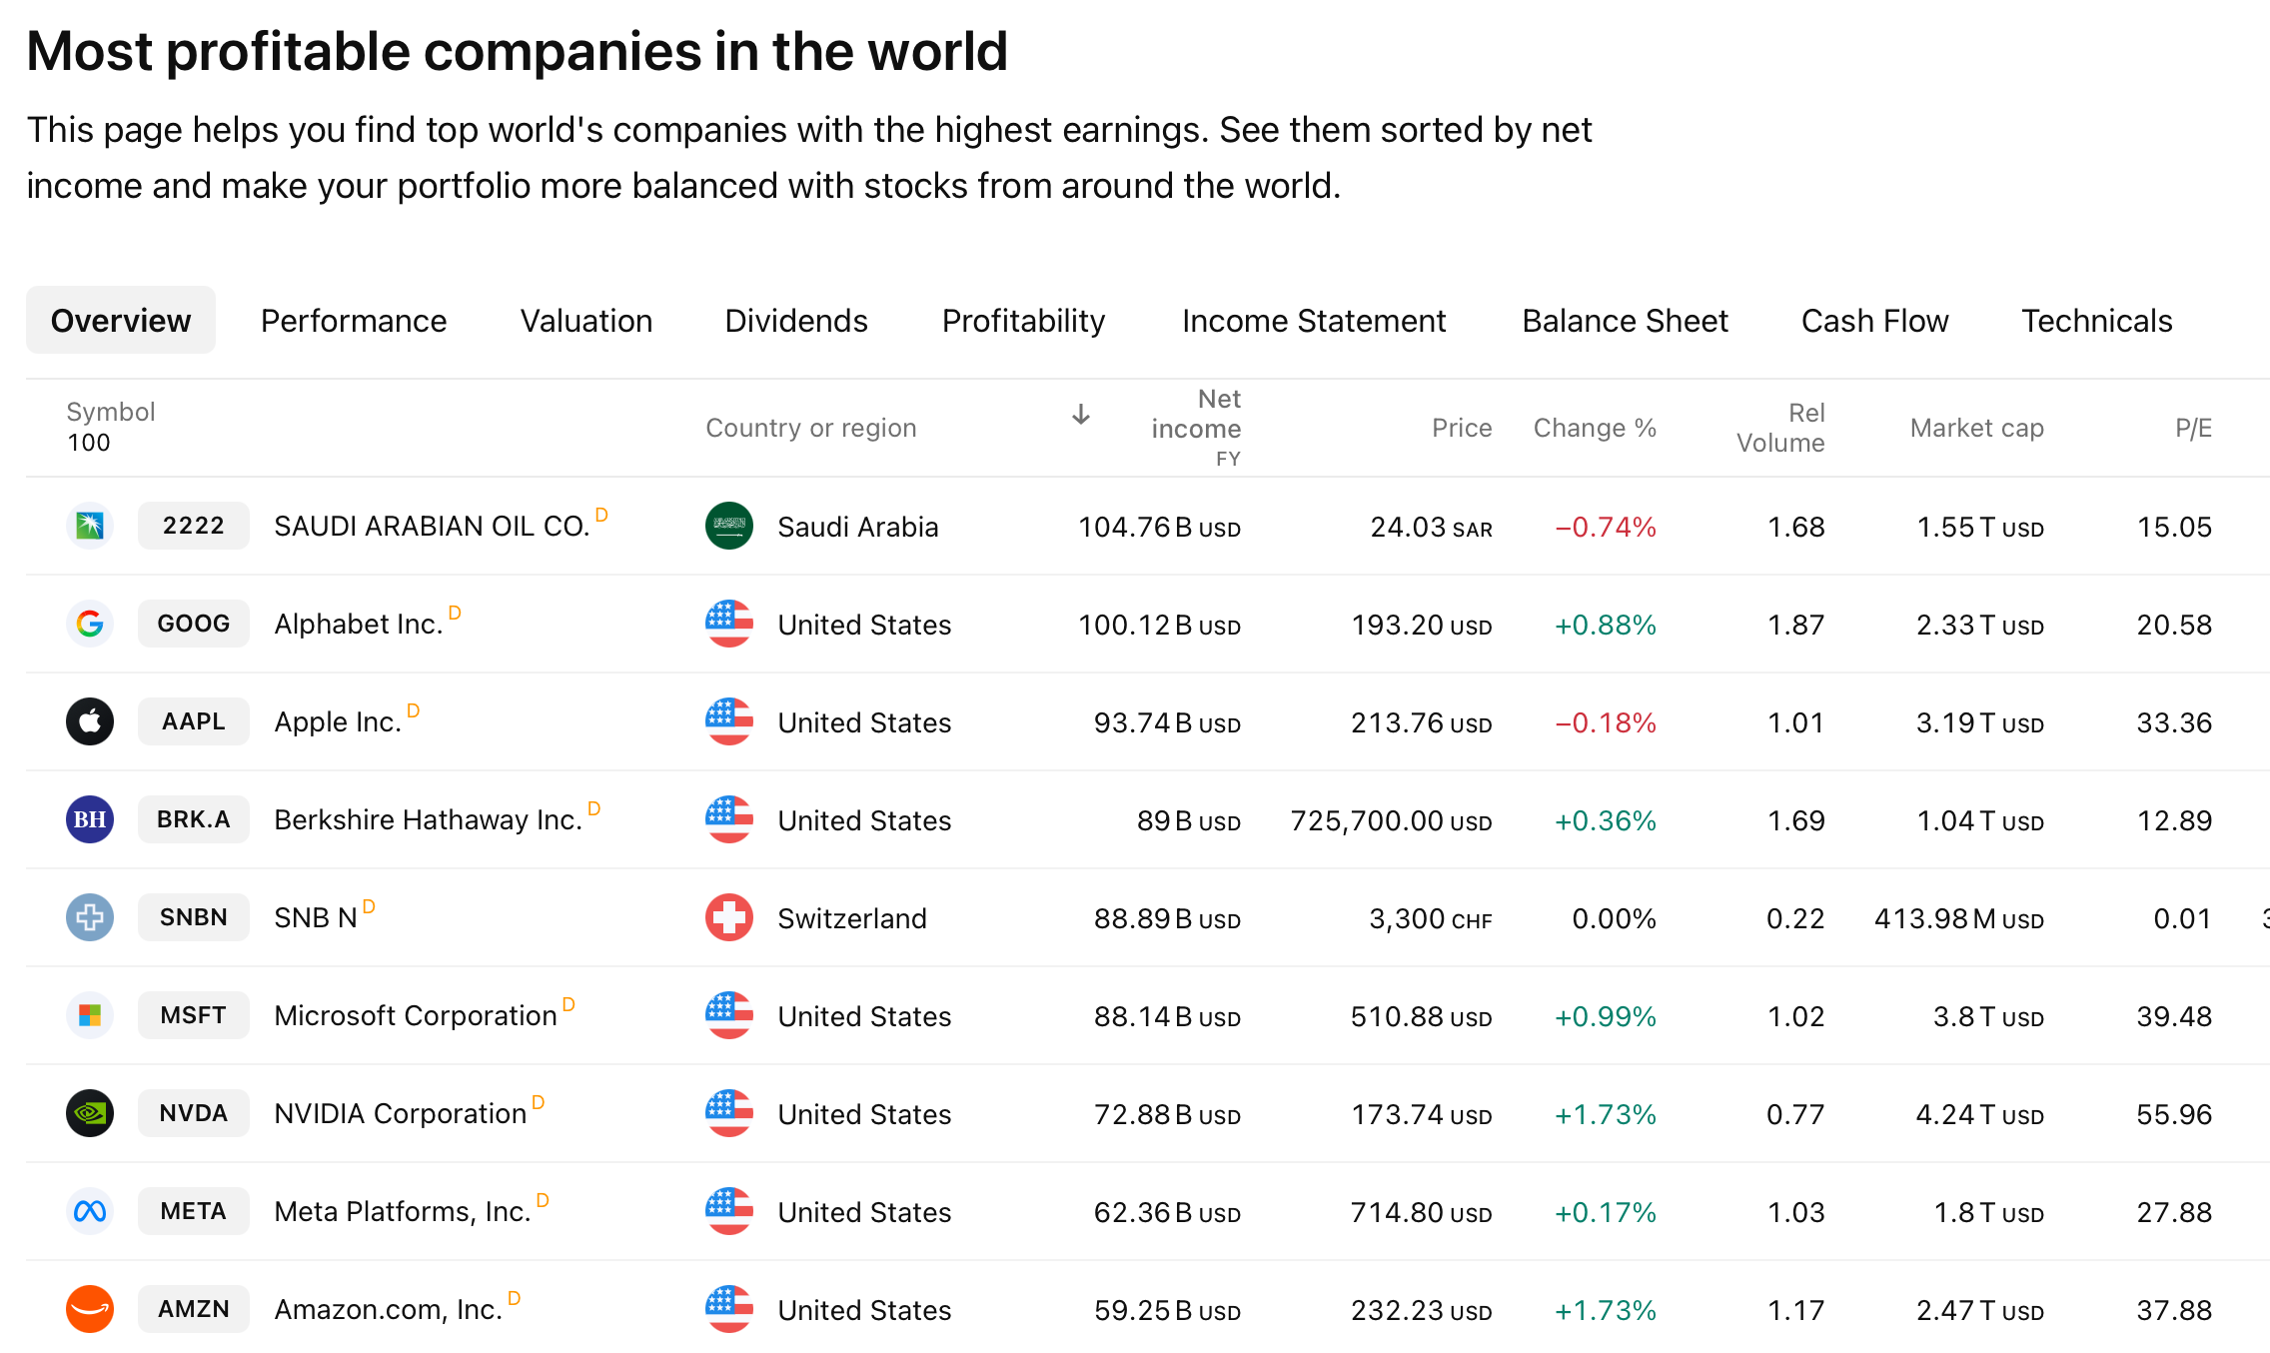This screenshot has width=2270, height=1353.
Task: Click the NVIDIA logo icon
Action: [x=90, y=1113]
